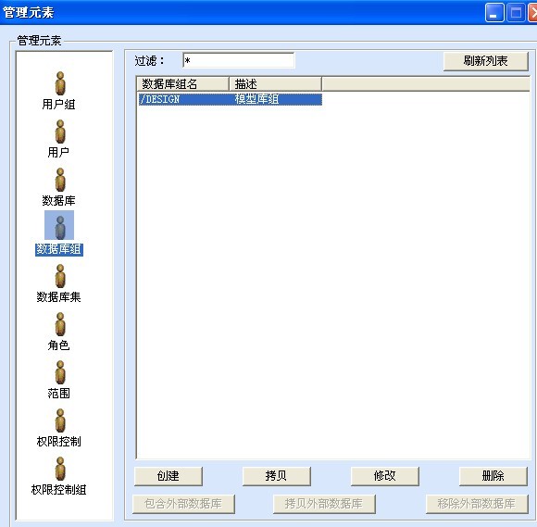Open the 用户 element icon
This screenshot has width=537, height=527.
60,132
